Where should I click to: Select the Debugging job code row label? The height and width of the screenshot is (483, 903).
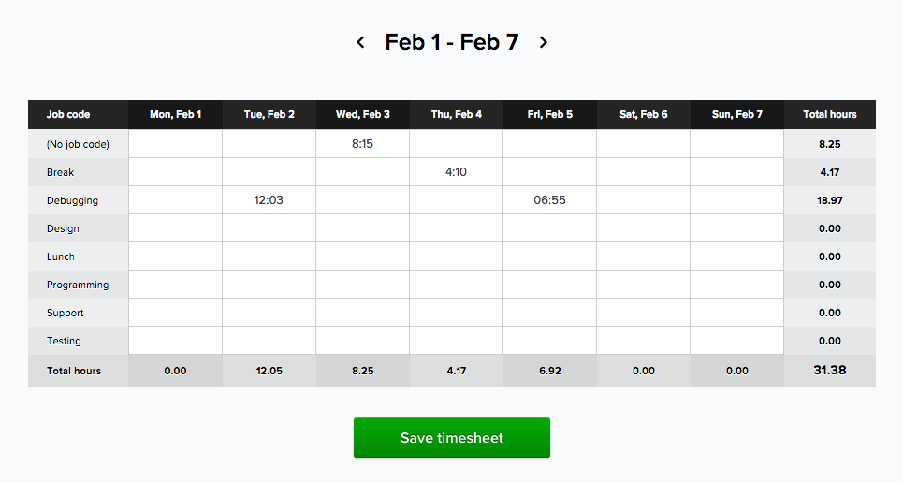click(x=72, y=200)
